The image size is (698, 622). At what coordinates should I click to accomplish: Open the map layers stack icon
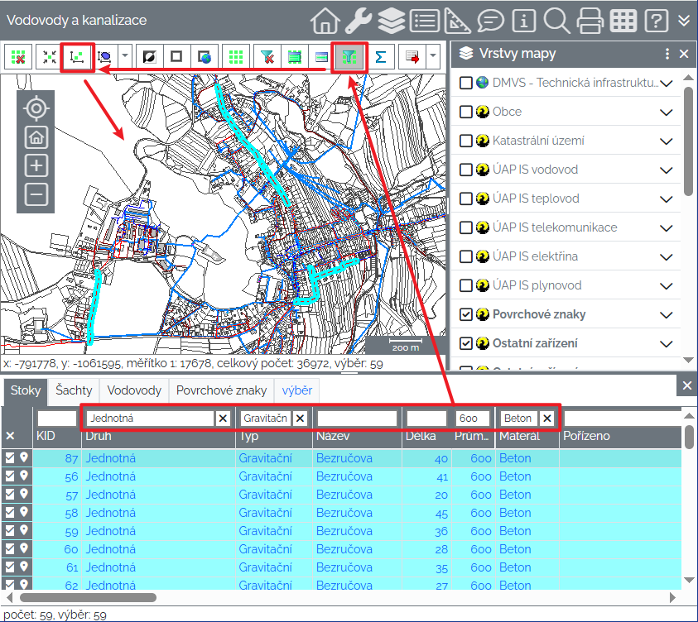pyautogui.click(x=391, y=20)
